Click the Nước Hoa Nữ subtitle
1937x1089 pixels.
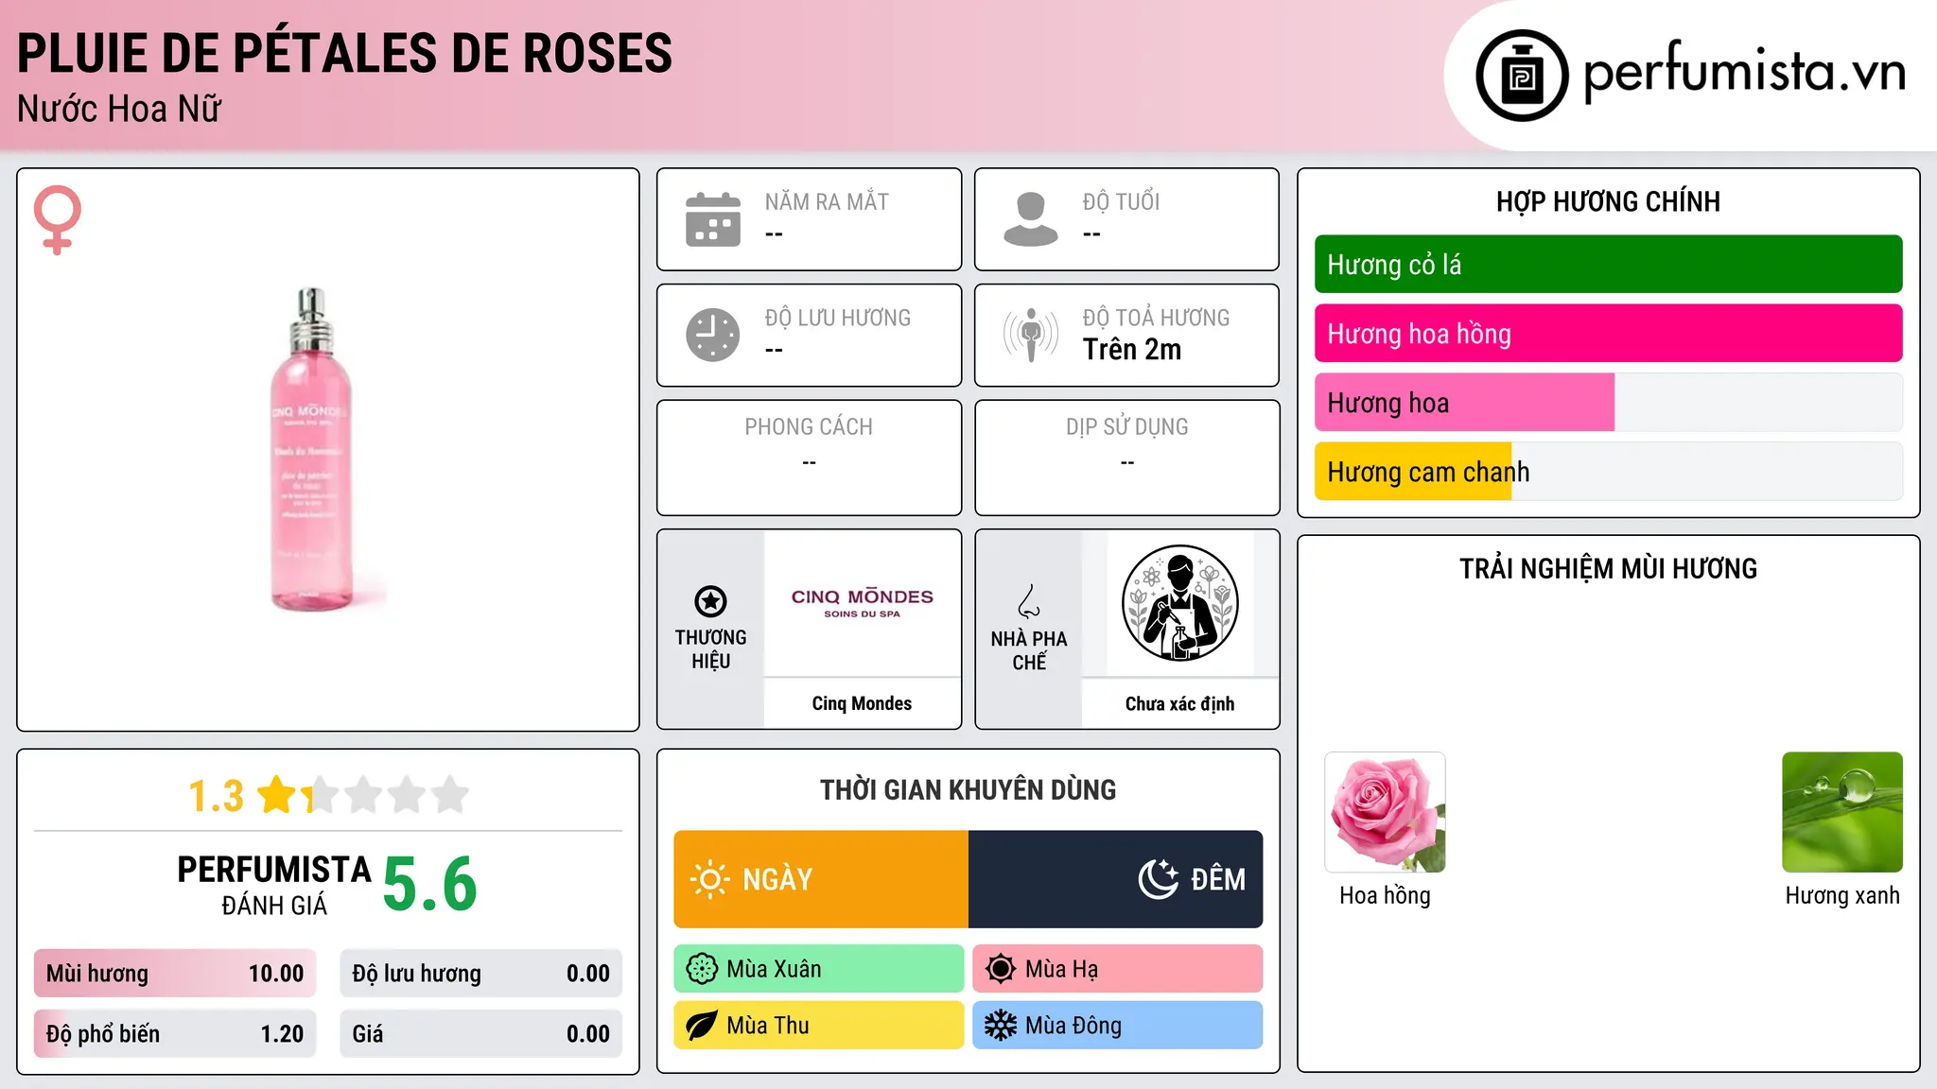(x=119, y=110)
